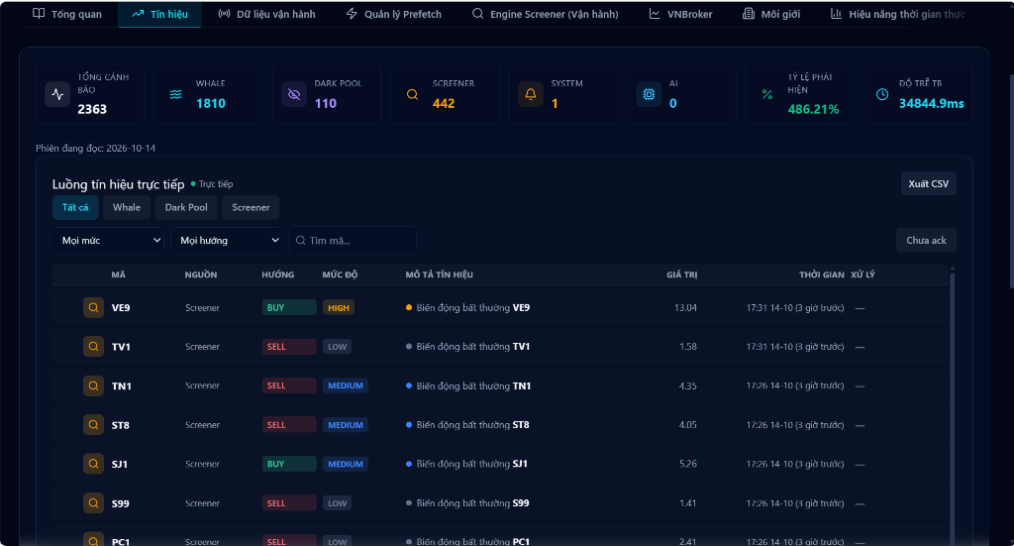Select the VNBroker tab
This screenshot has width=1014, height=546.
click(680, 14)
